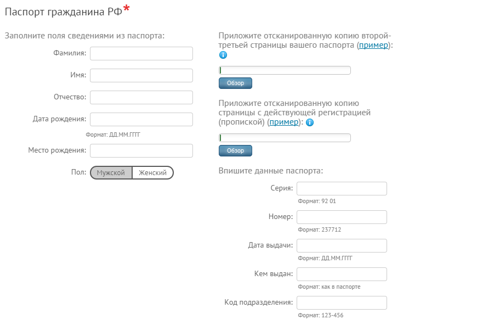Click the Место рождения field
The height and width of the screenshot is (325, 494).
141,150
